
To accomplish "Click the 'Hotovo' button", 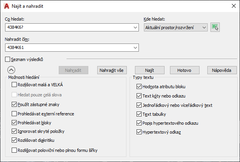I will point(184,70).
